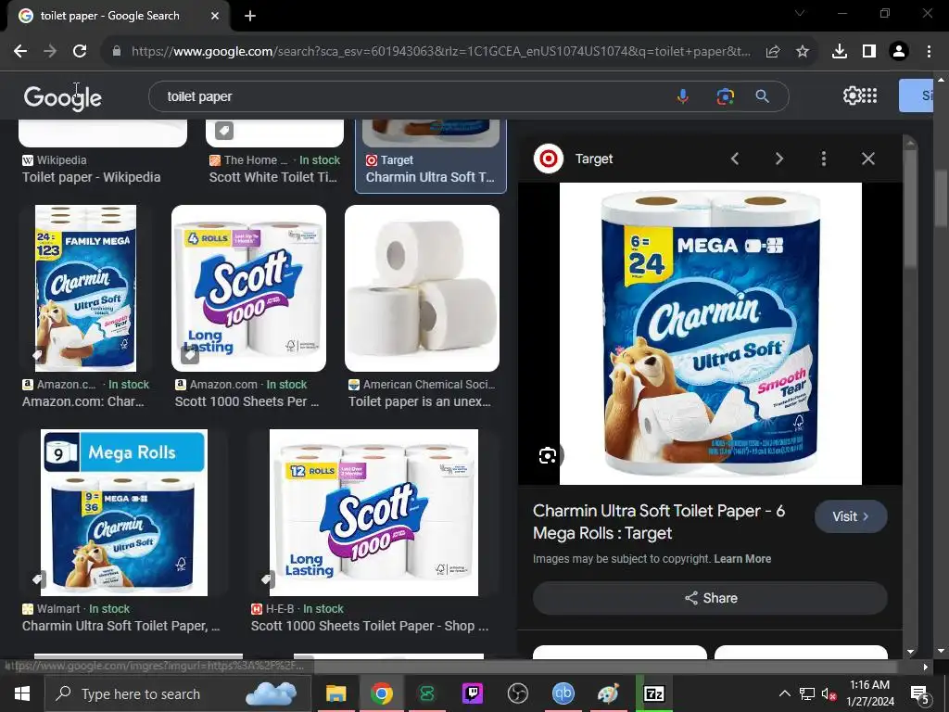Open the Scott 1000 four rolls thumbnail

pyautogui.click(x=248, y=288)
